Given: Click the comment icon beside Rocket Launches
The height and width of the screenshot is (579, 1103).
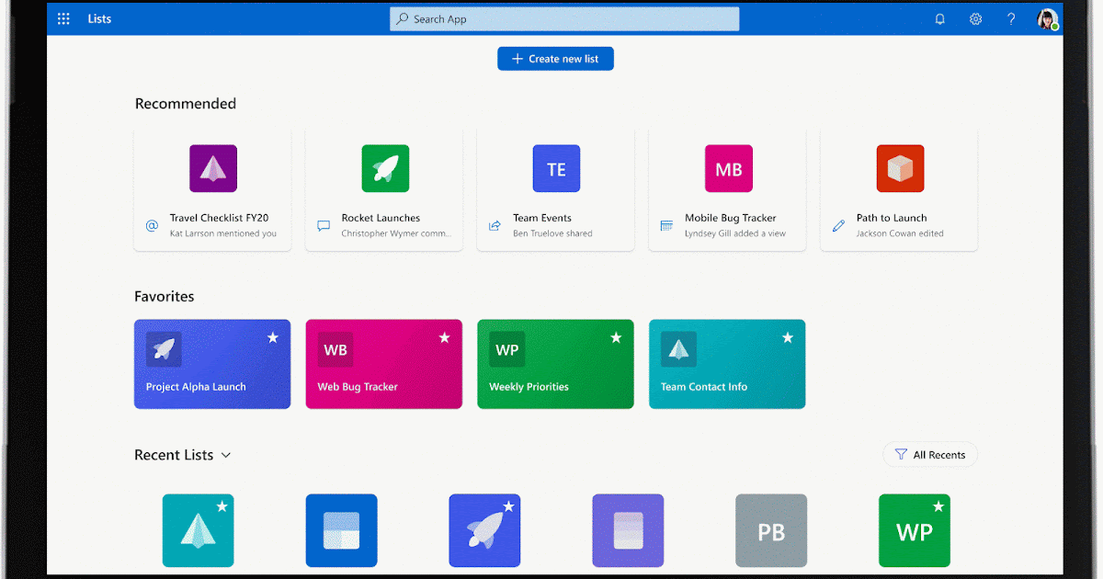Looking at the screenshot, I should click(324, 225).
